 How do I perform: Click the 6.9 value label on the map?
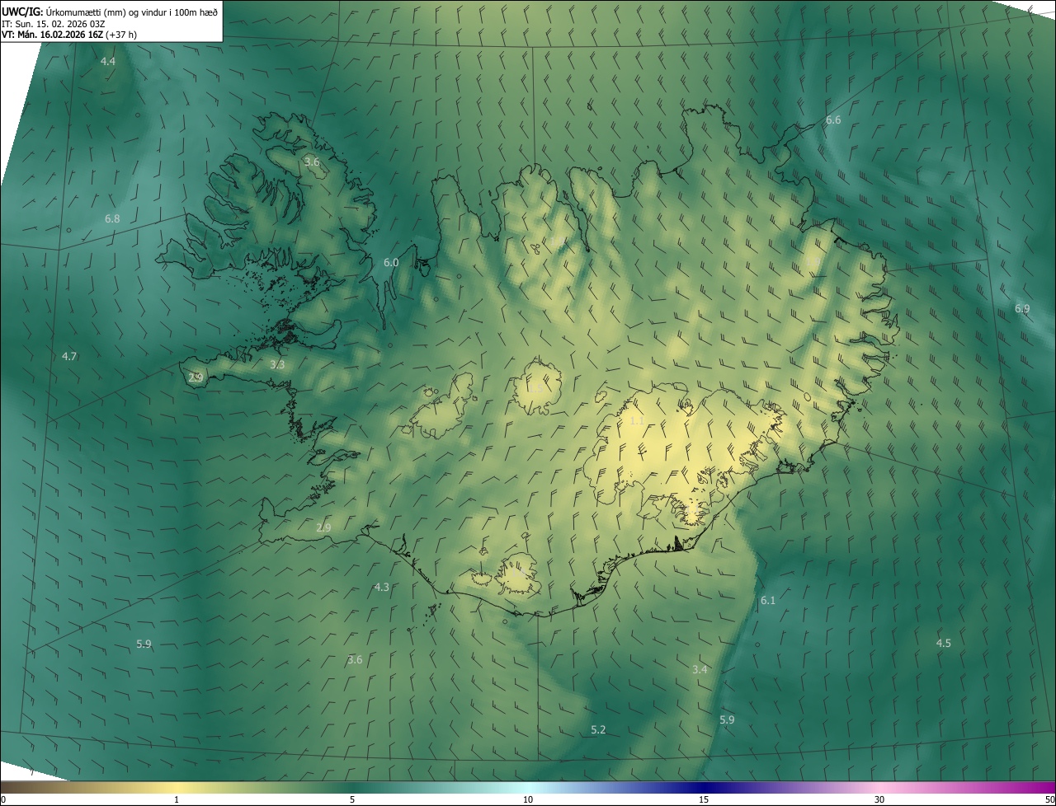click(1022, 308)
